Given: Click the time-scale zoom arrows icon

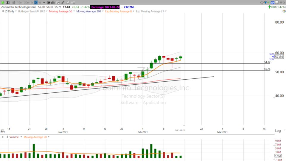Looking at the screenshot, I should tap(2, 131).
